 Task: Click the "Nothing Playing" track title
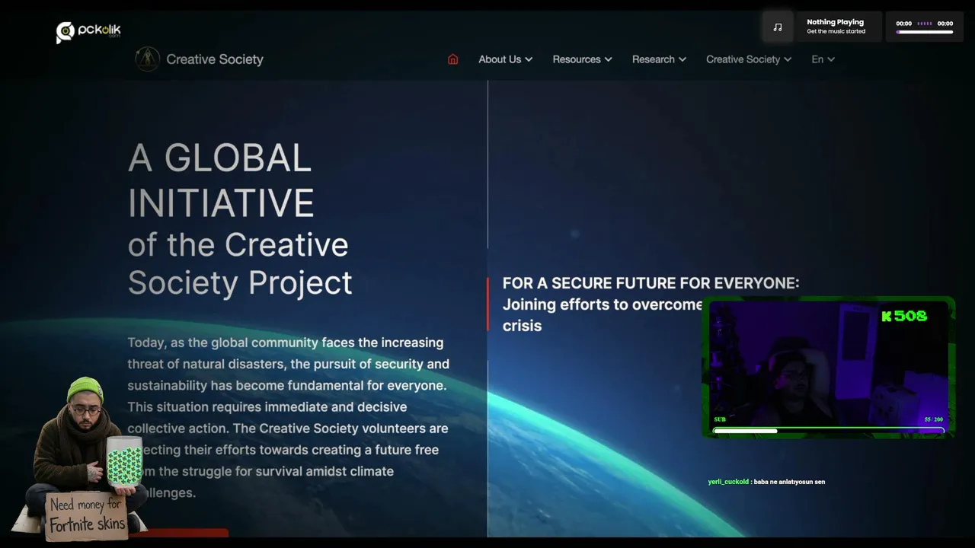tap(835, 22)
